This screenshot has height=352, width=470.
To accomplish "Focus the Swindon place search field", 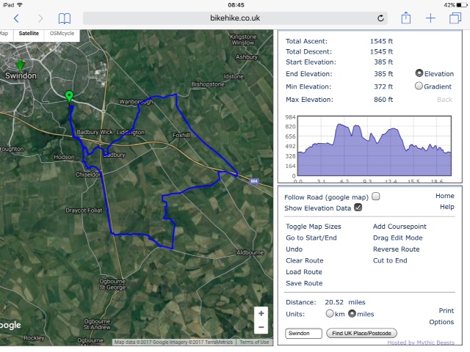I will tap(303, 333).
